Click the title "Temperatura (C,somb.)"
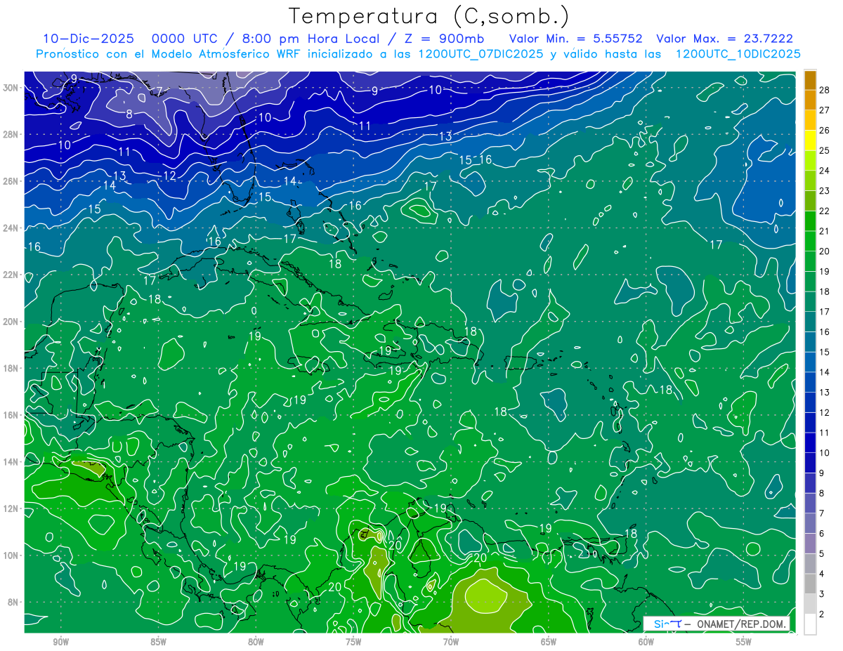This screenshot has height=651, width=843. tap(429, 16)
